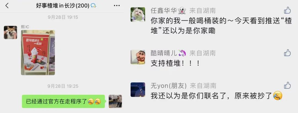The width and height of the screenshot is (298, 113).
Task: Open the sender avatar beside green message
Action: 115,101
